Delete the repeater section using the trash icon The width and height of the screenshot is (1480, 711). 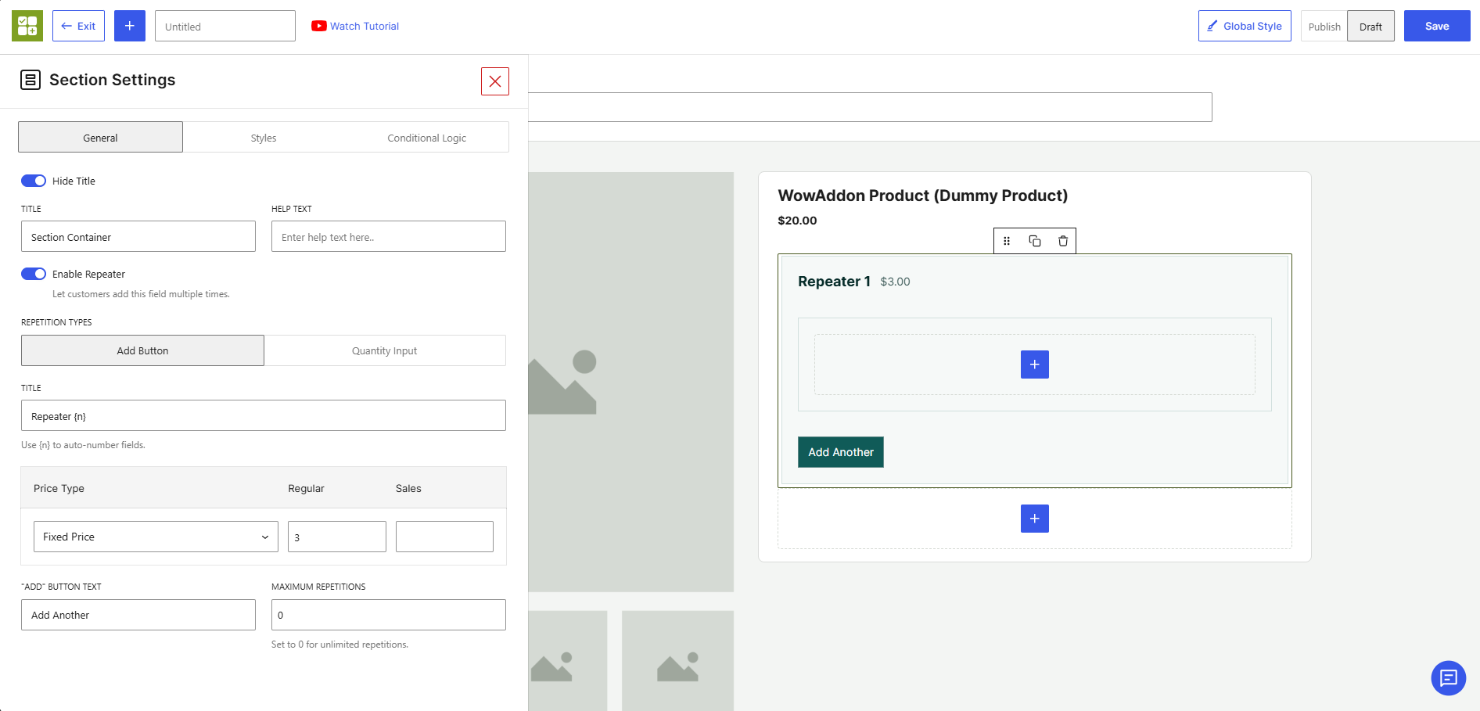1063,241
